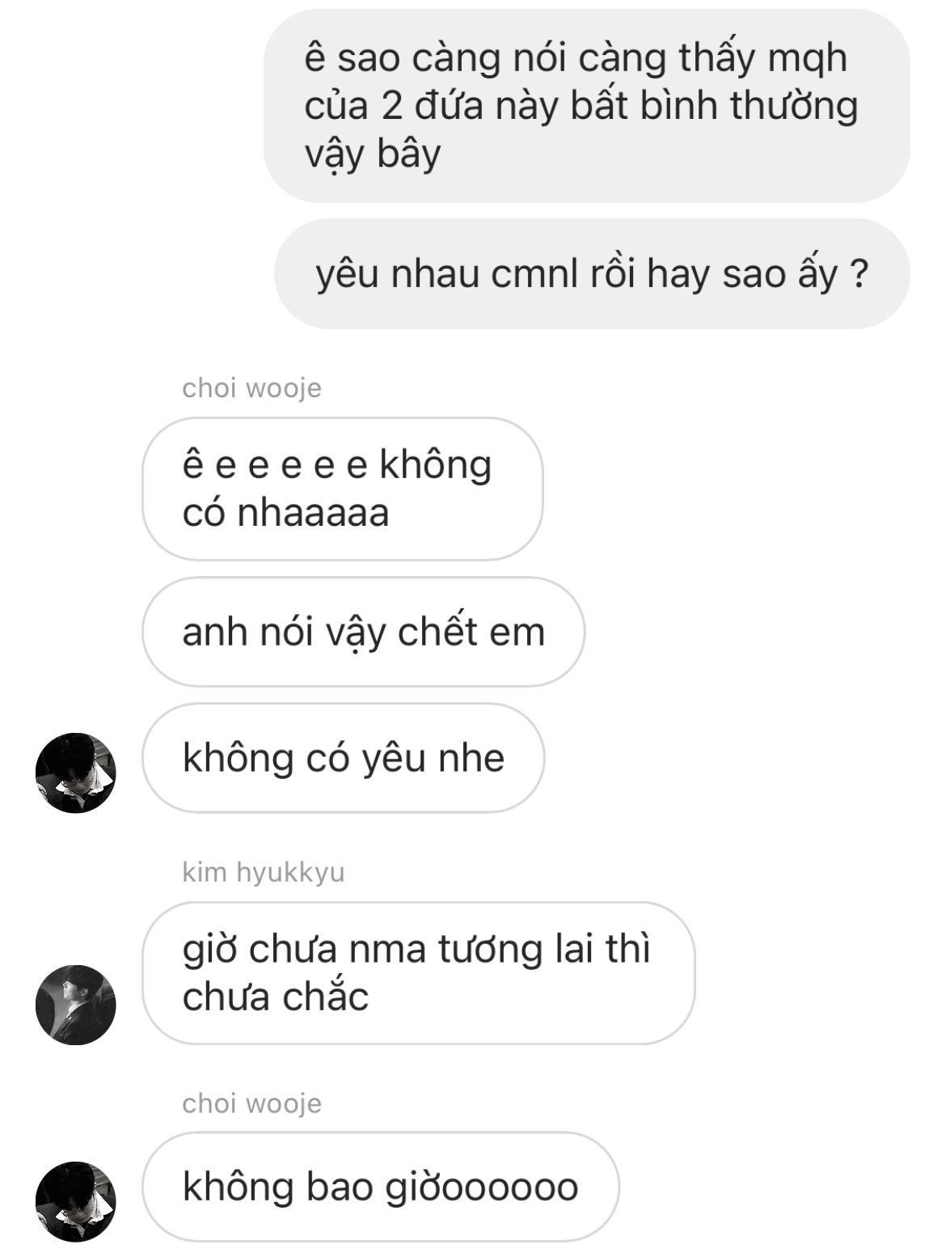This screenshot has width=946, height=1249.
Task: Click the words 'chưa chắc' in kim hyukkyu's reply
Action: coord(276,997)
